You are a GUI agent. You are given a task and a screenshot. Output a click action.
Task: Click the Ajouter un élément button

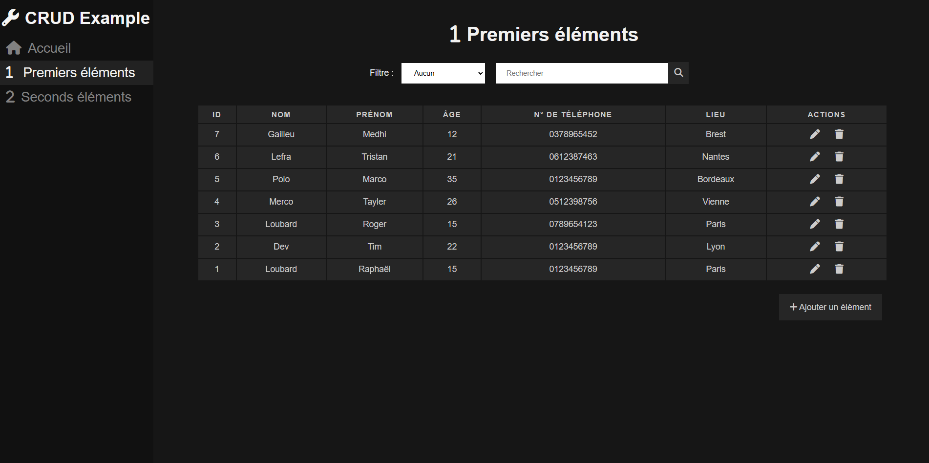click(x=830, y=307)
